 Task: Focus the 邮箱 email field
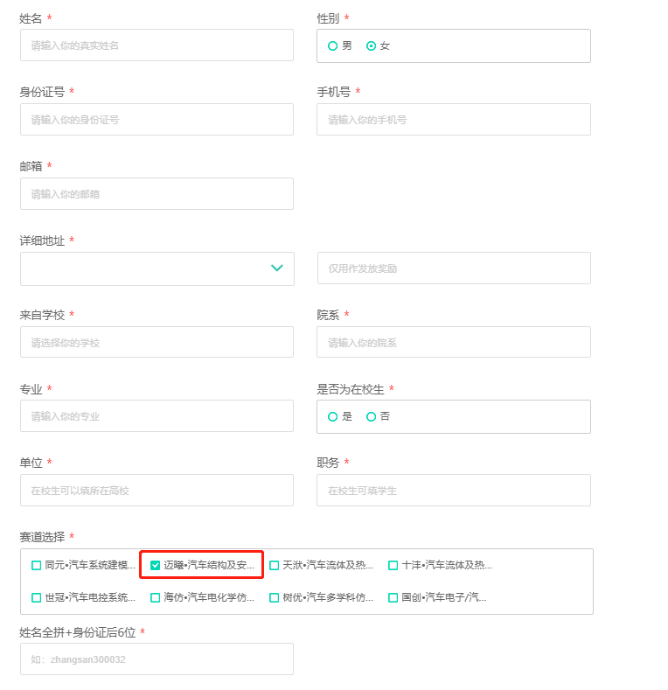157,193
